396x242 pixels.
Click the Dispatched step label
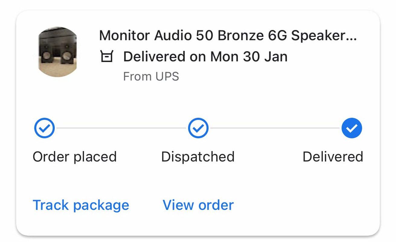198,157
